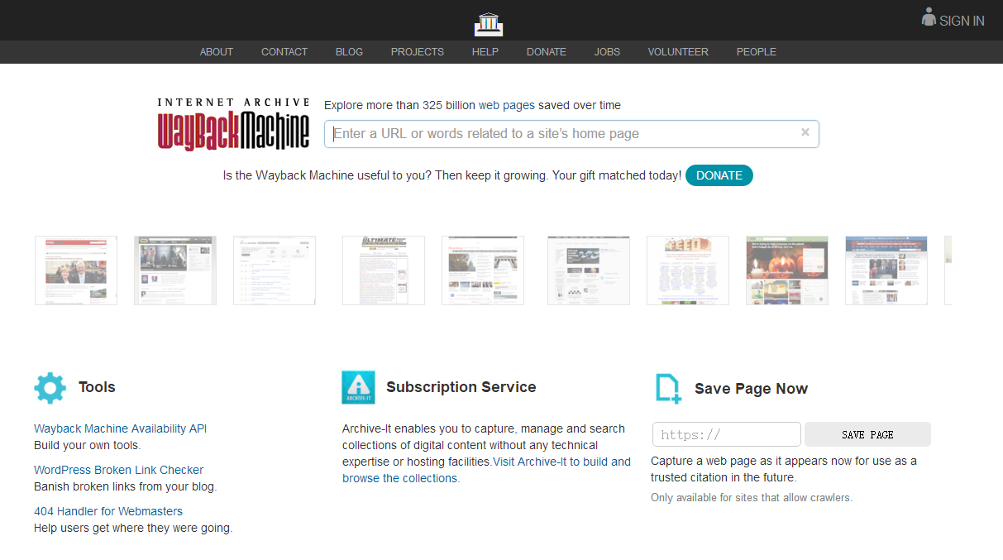Go to the BLOG page
This screenshot has height=560, width=1003.
point(349,51)
